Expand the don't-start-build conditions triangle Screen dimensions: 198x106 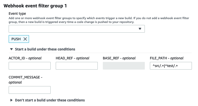click(x=11, y=100)
